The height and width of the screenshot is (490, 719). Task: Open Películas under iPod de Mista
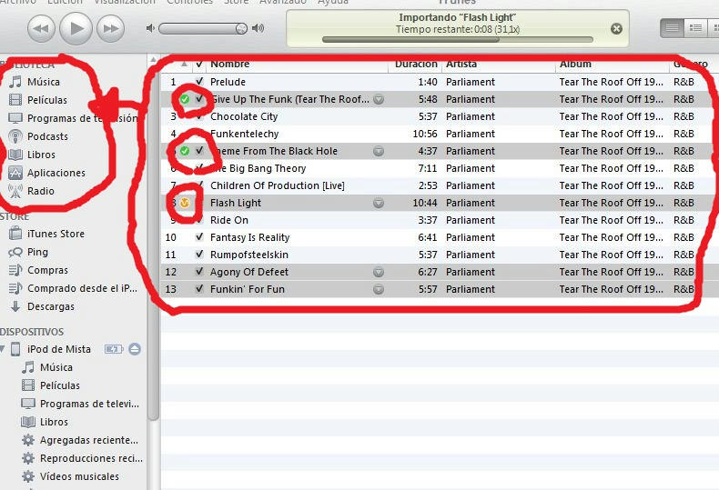[x=59, y=385]
